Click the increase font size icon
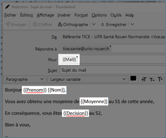Viewport: 166px width, 138px height. [x=160, y=79]
